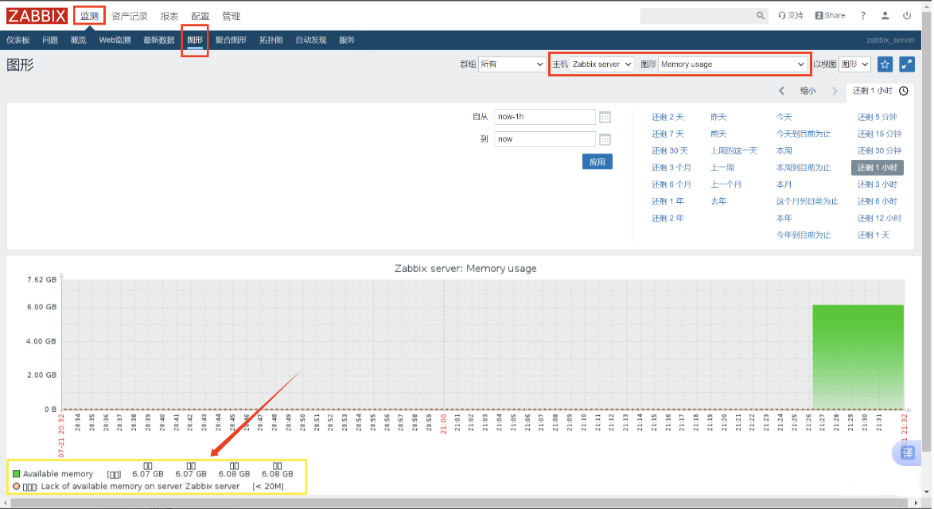
Task: Open the host dropdown Zabbix server
Action: point(601,64)
